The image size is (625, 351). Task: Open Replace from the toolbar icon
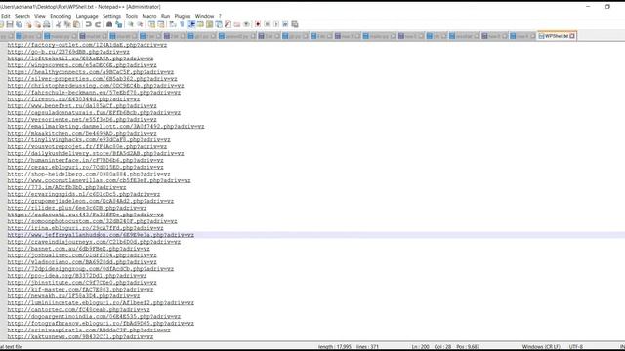click(x=118, y=24)
